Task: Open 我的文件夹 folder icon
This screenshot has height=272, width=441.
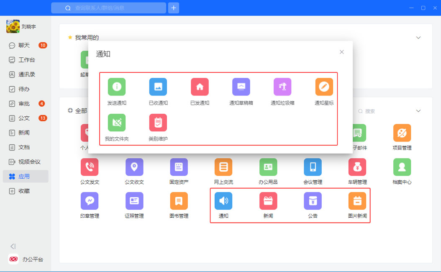Action: click(x=117, y=123)
